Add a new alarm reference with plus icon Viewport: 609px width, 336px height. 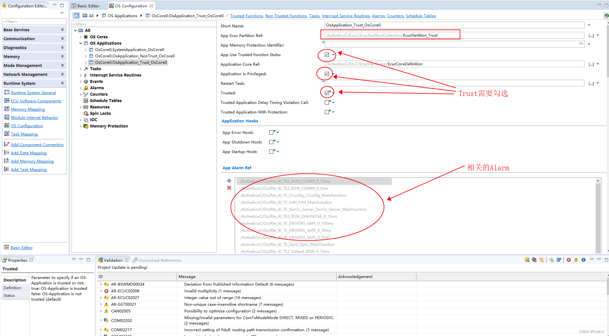point(229,181)
